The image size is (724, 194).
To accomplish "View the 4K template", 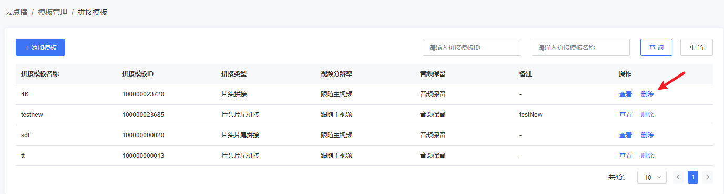I will pos(626,94).
